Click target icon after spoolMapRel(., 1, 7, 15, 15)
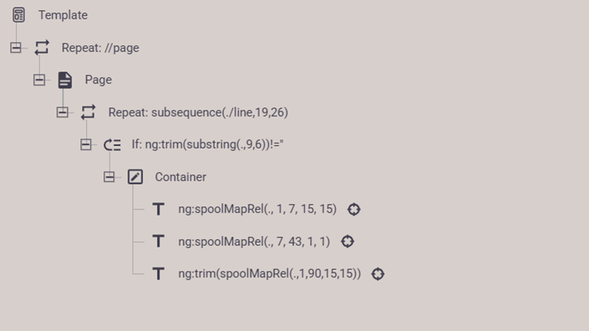This screenshot has width=589, height=331. (x=353, y=209)
